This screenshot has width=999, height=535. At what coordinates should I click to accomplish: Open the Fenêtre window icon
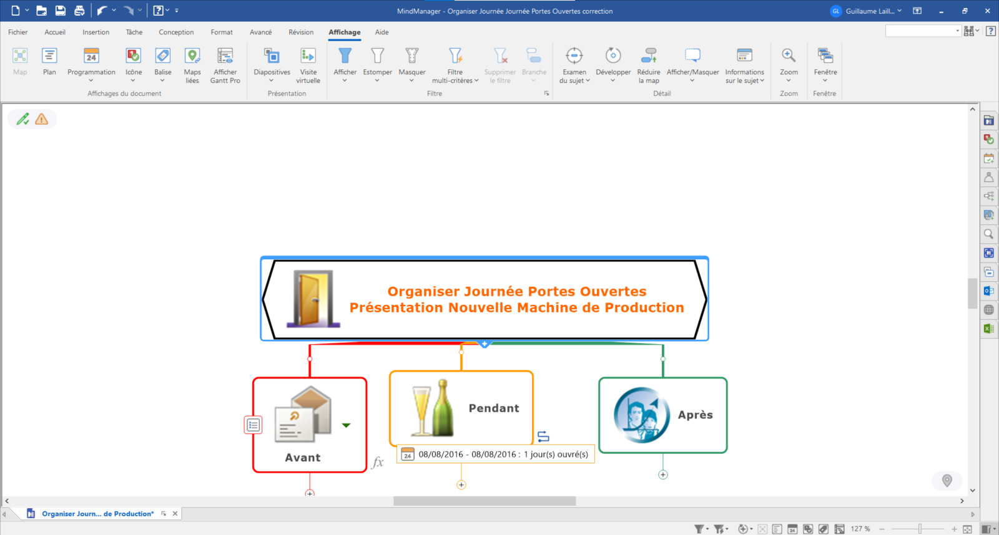[825, 56]
